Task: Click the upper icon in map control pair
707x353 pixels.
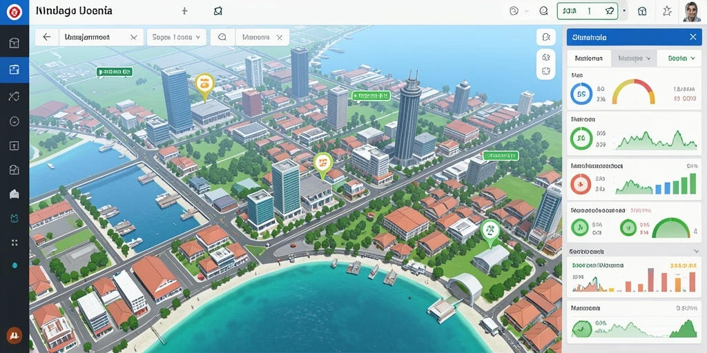Action: (546, 58)
